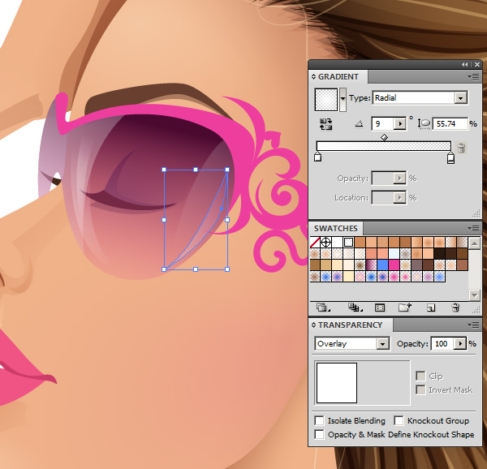Click the Transparency panel tab

pyautogui.click(x=350, y=325)
